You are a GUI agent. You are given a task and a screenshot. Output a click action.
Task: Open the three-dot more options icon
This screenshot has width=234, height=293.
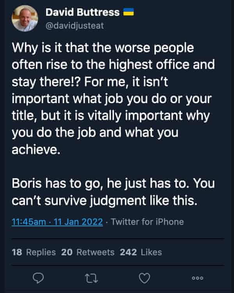[197, 277]
